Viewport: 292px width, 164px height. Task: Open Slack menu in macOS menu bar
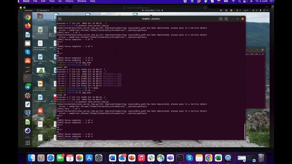coord(26,1)
